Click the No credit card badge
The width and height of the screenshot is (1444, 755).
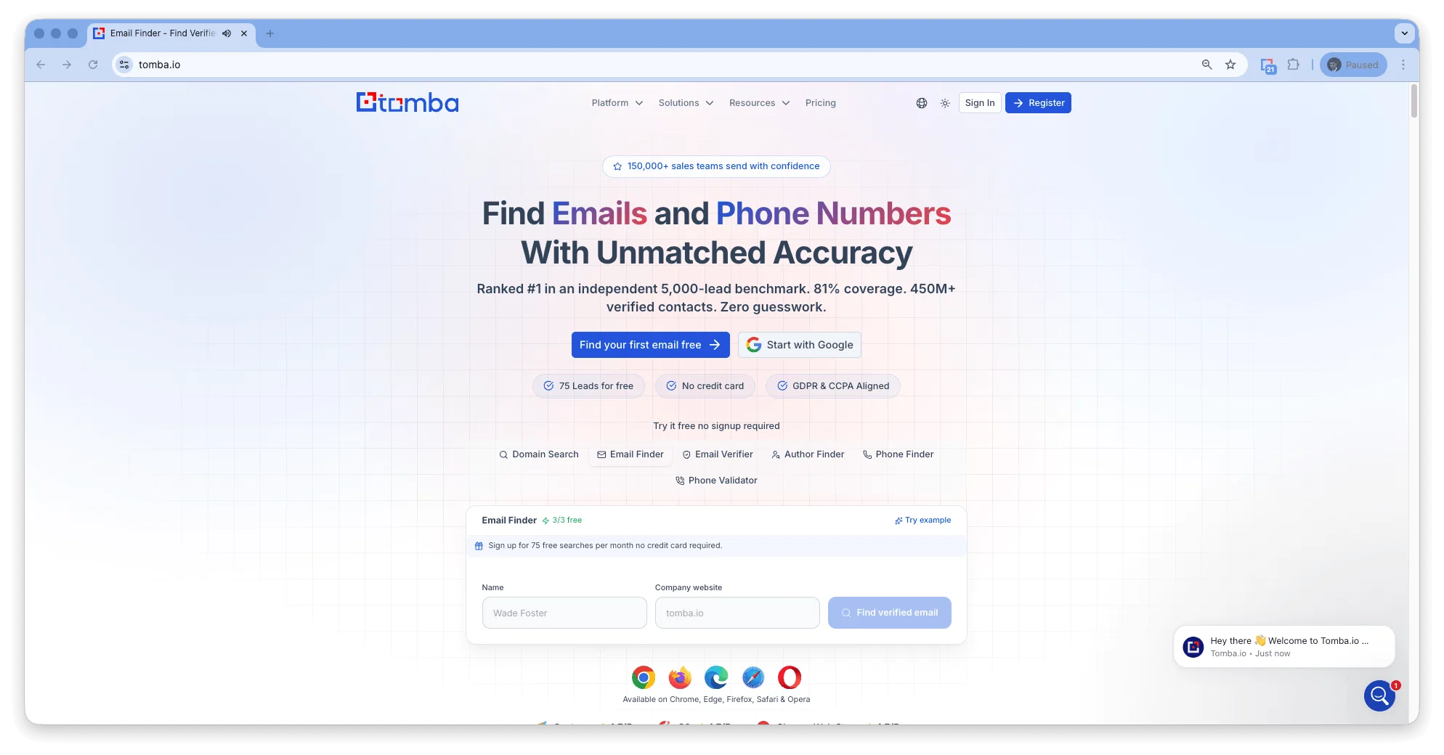705,386
